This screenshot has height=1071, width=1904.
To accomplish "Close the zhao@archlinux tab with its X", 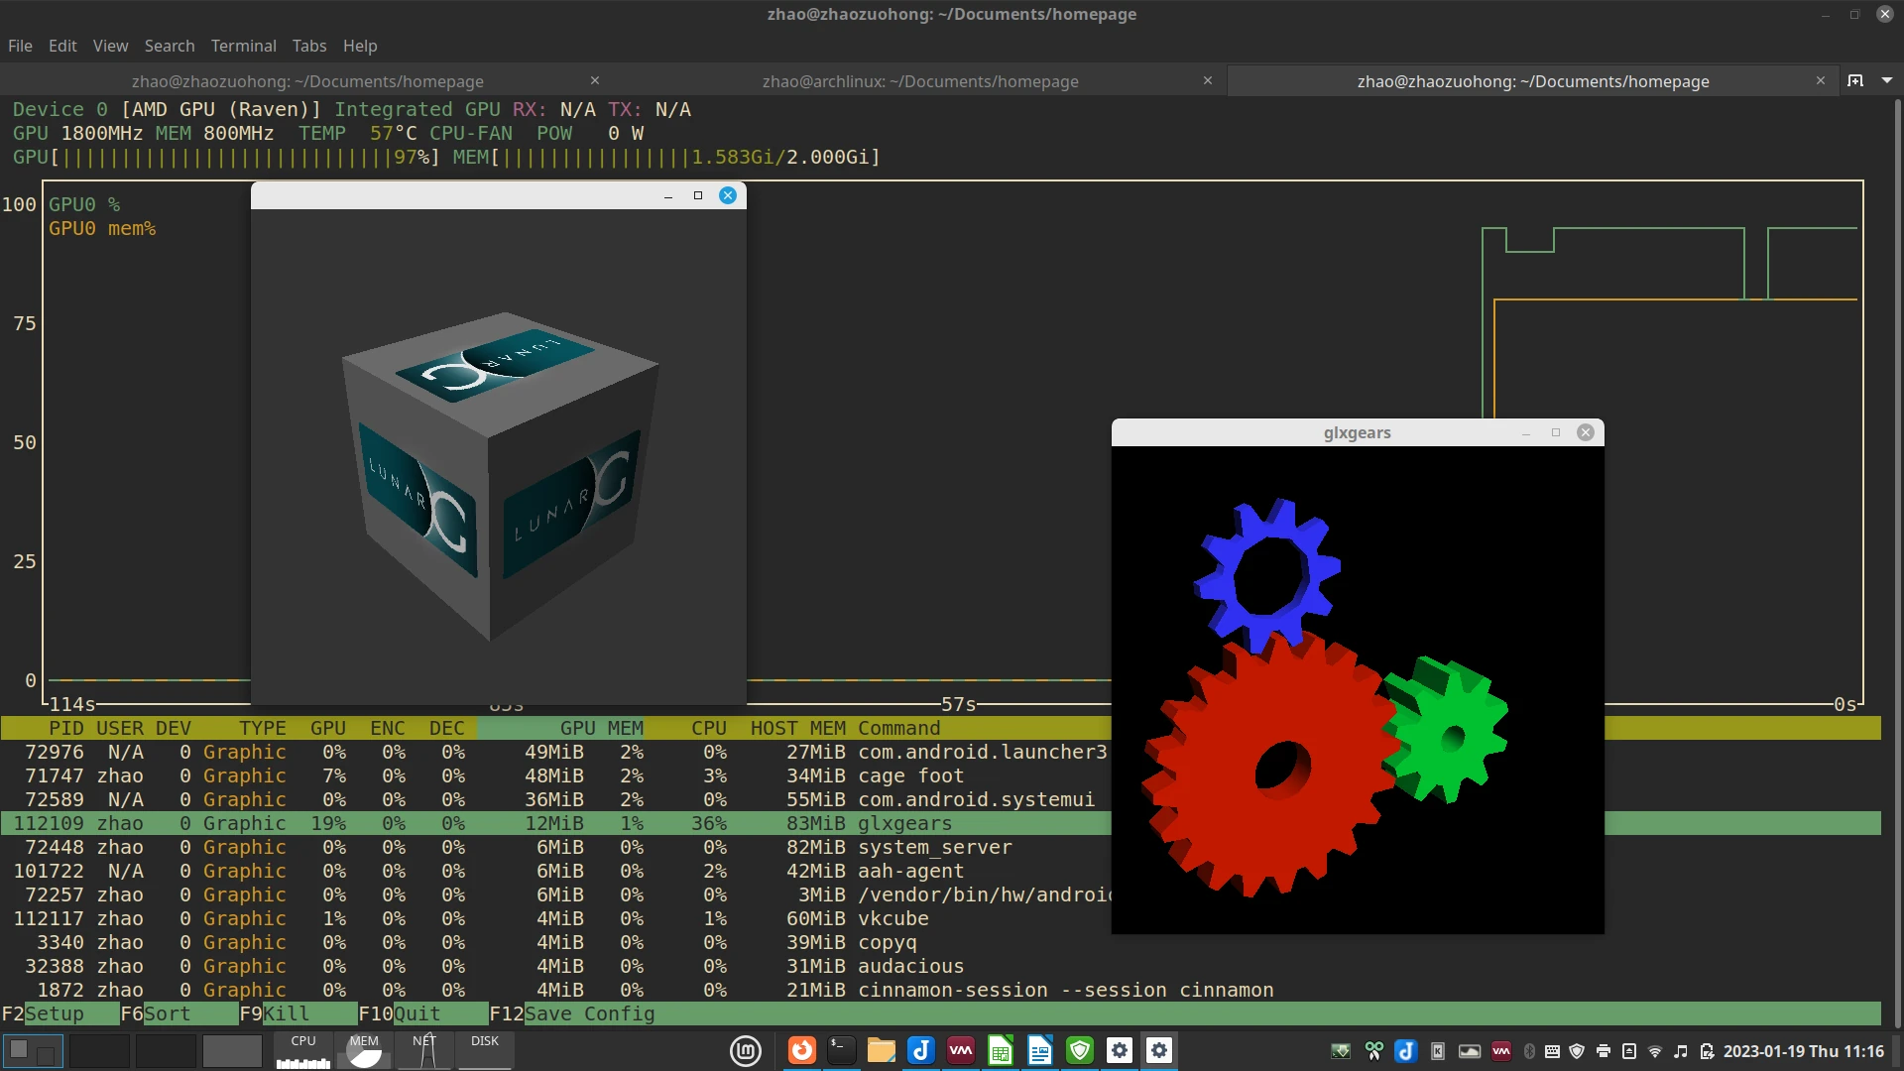I will pos(1207,80).
